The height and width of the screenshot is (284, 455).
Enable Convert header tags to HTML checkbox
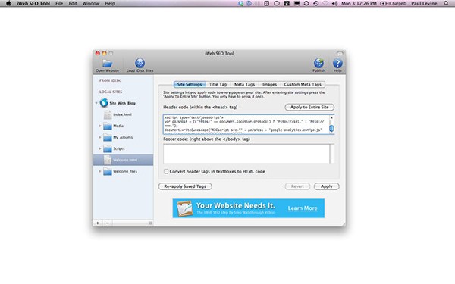(166, 171)
